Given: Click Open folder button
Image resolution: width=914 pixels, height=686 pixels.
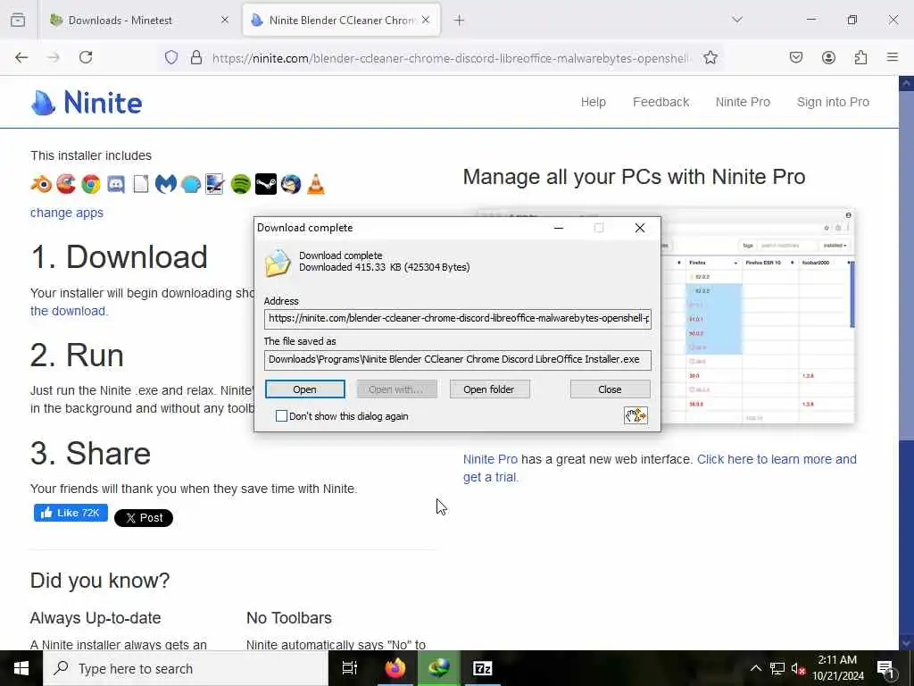Looking at the screenshot, I should pos(489,389).
